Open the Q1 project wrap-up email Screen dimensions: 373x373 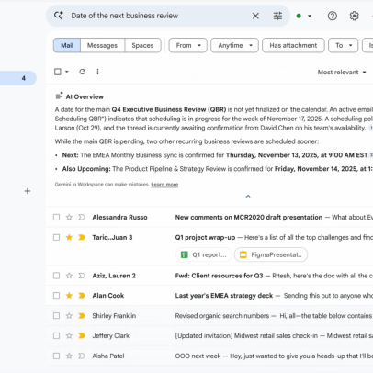(x=209, y=246)
